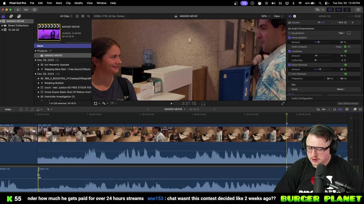Open the Pan Mode None dropdown

tap(341, 89)
